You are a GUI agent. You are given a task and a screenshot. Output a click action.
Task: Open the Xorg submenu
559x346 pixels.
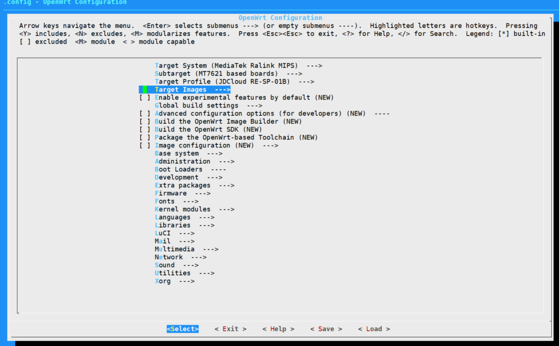[174, 281]
